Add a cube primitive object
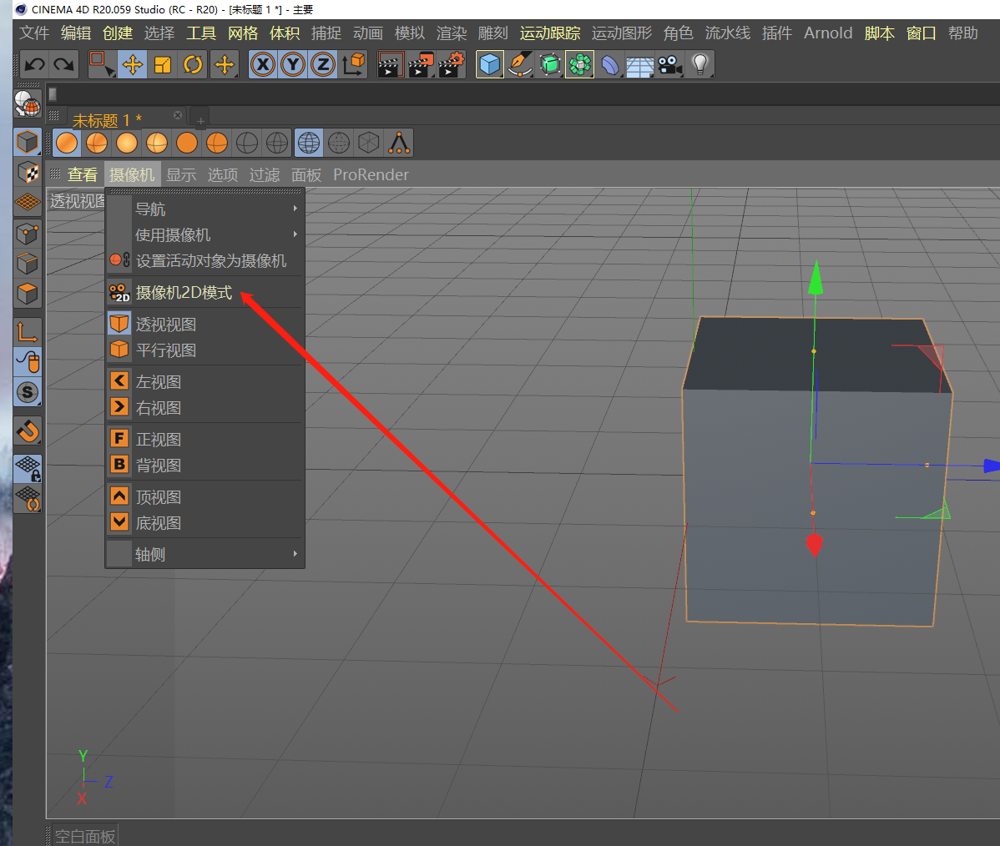The width and height of the screenshot is (1000, 846). (490, 64)
